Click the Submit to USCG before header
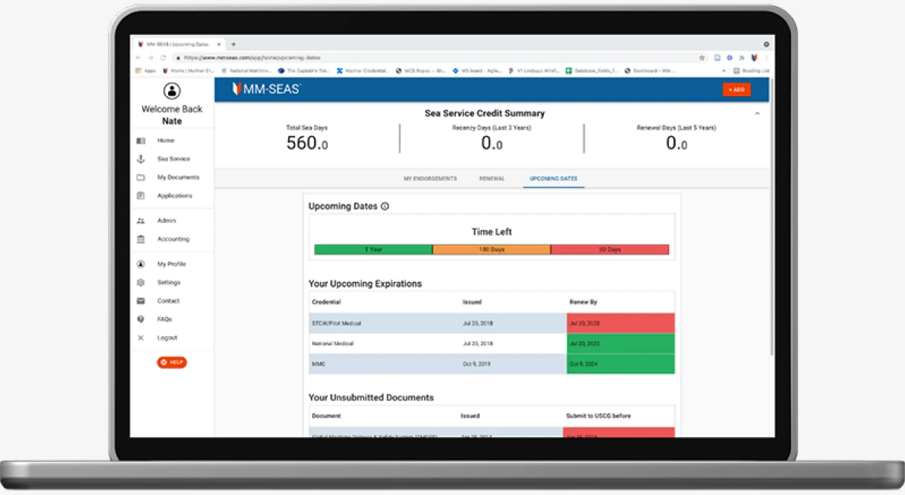The height and width of the screenshot is (495, 905). pos(598,416)
